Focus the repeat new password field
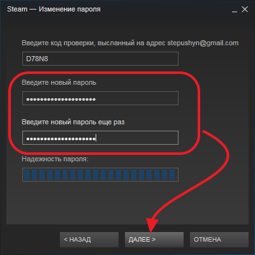 (x=100, y=138)
